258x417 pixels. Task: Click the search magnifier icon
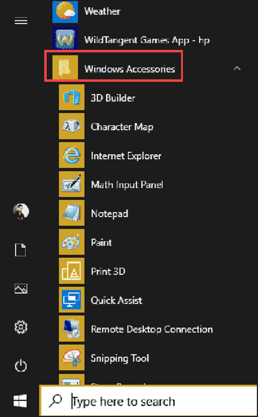pyautogui.click(x=55, y=401)
